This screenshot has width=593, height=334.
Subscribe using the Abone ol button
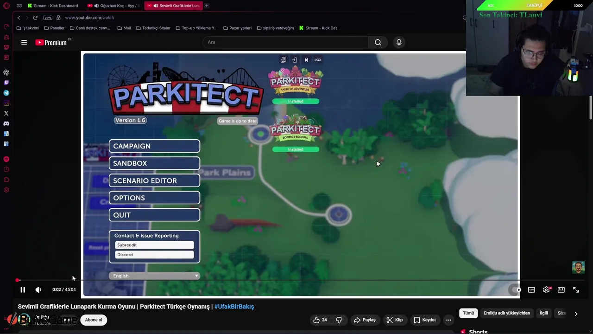click(x=94, y=320)
